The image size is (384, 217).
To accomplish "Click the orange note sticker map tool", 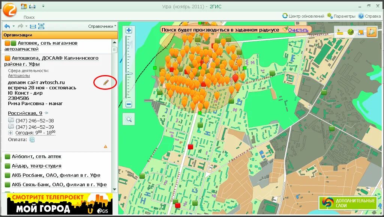I will click(x=361, y=32).
